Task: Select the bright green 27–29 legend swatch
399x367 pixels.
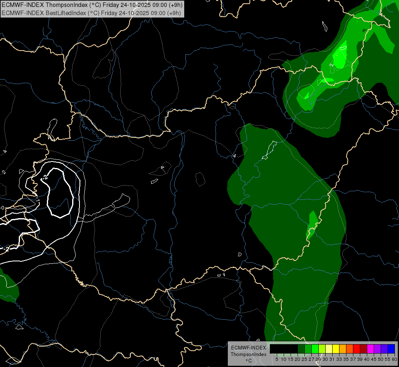Action: [x=315, y=349]
